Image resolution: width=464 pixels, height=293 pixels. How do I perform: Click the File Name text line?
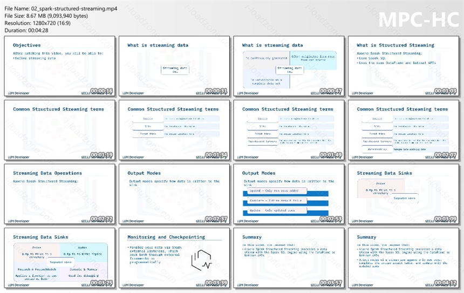(60, 9)
